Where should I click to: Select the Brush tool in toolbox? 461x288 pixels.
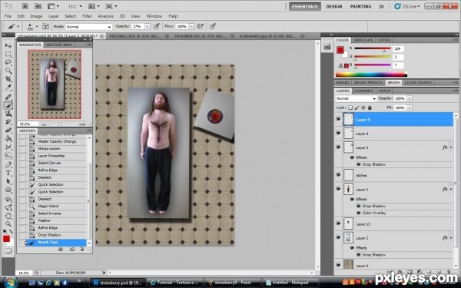8,105
